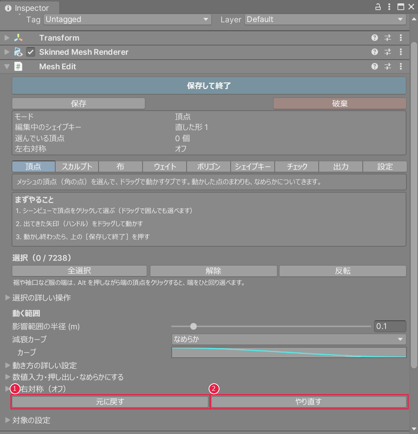Screen dimensions: 418x434
Task: Open the ウェイト tab
Action: pyautogui.click(x=165, y=167)
